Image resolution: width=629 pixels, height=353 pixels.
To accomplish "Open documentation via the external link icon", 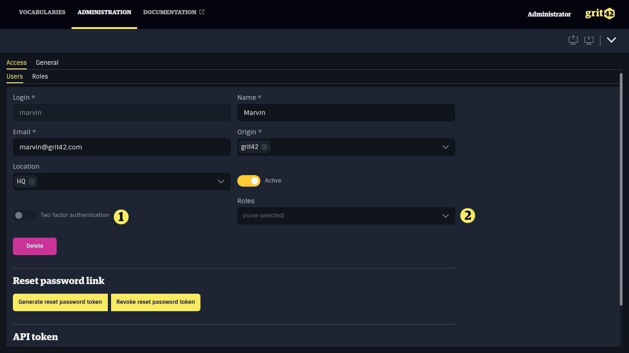I will tap(201, 12).
